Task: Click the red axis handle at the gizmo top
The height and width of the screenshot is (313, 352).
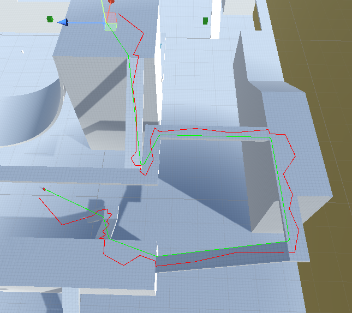Action: [111, 2]
